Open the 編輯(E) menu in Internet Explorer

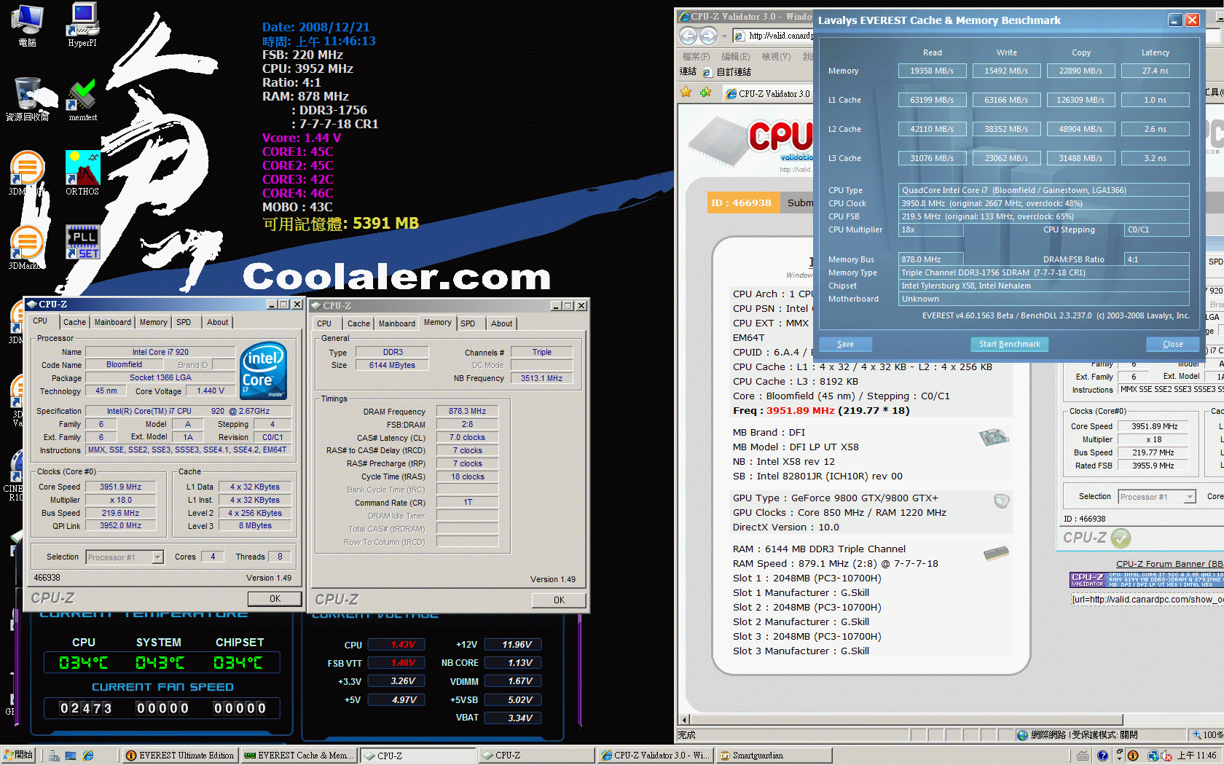pyautogui.click(x=735, y=57)
